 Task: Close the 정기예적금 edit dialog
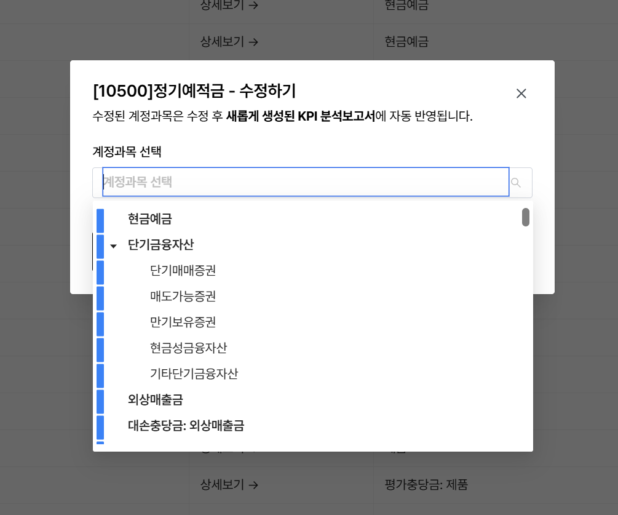521,94
